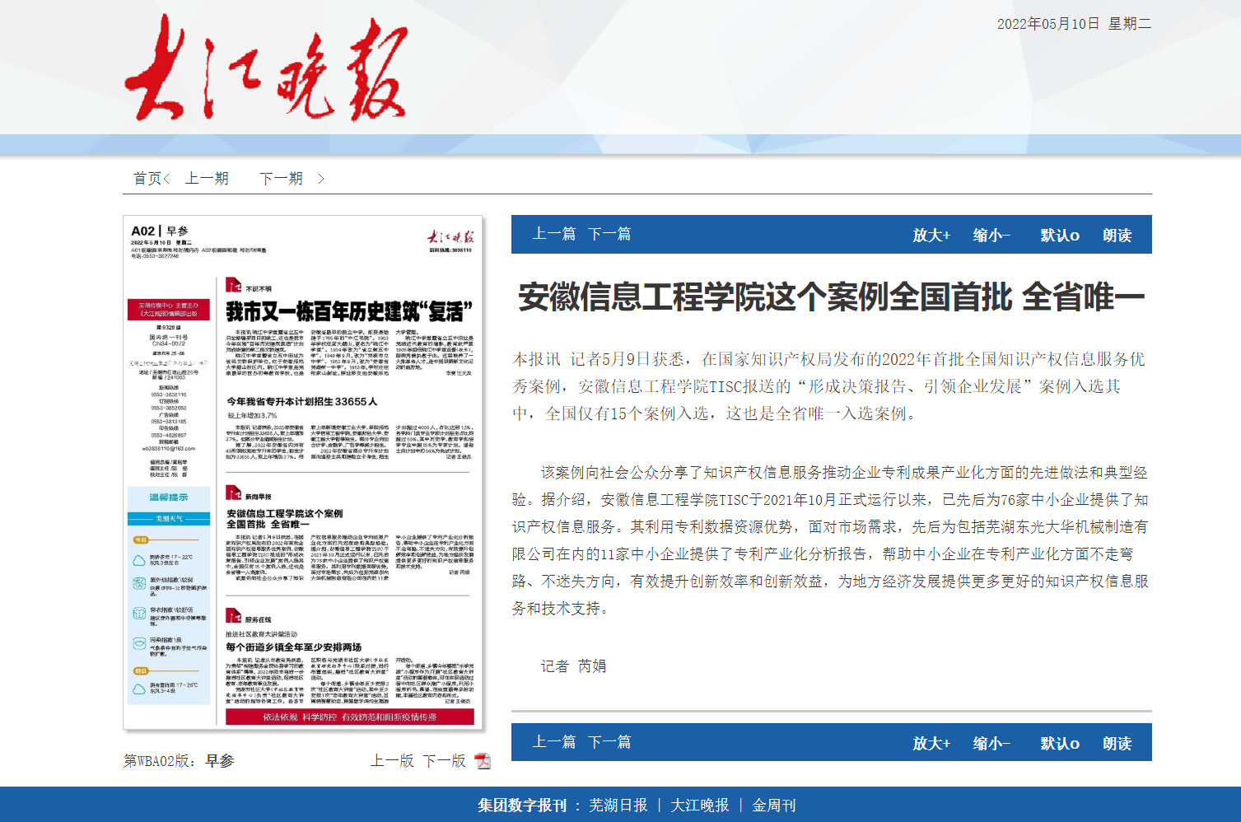Enlarge text with top 放大+ button

click(931, 236)
